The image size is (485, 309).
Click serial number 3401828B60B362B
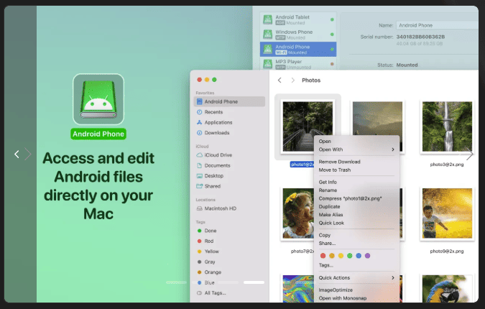pos(420,37)
